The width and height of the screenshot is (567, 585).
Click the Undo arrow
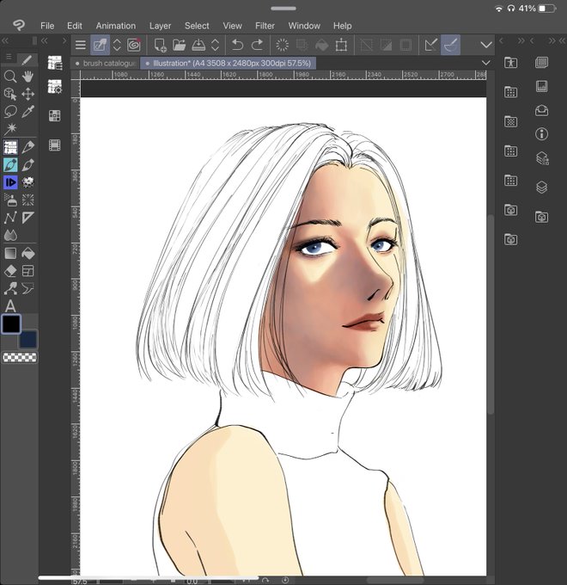coord(237,45)
